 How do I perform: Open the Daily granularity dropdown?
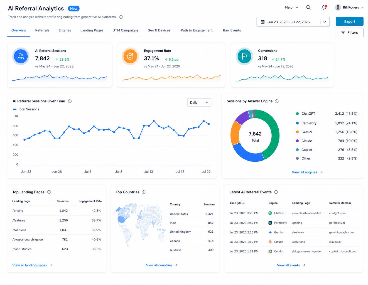click(x=199, y=103)
